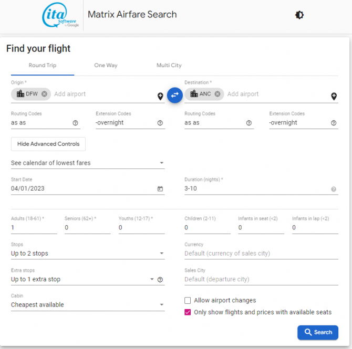Viewport: 352px width, 349px height.
Task: Open origin nearby airports map pin
Action: pyautogui.click(x=160, y=96)
